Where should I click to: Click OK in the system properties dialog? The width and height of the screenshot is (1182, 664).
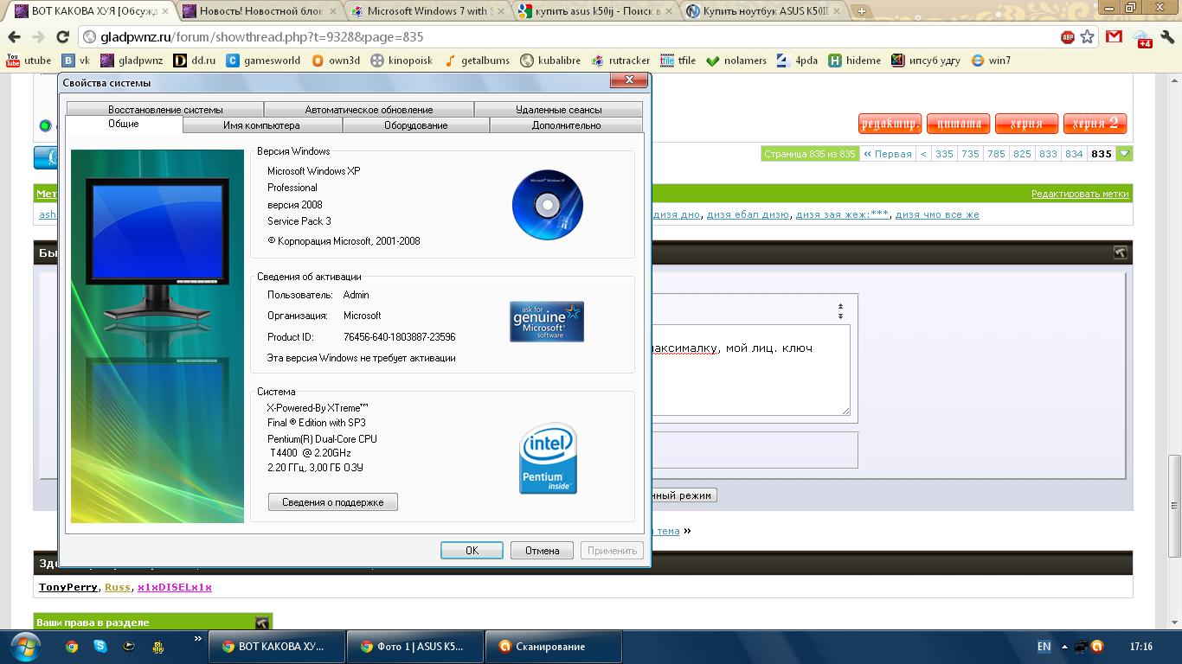[472, 551]
